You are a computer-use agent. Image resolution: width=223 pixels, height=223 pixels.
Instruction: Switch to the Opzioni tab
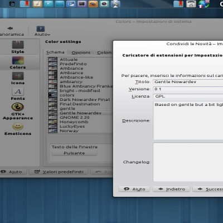(x=81, y=52)
